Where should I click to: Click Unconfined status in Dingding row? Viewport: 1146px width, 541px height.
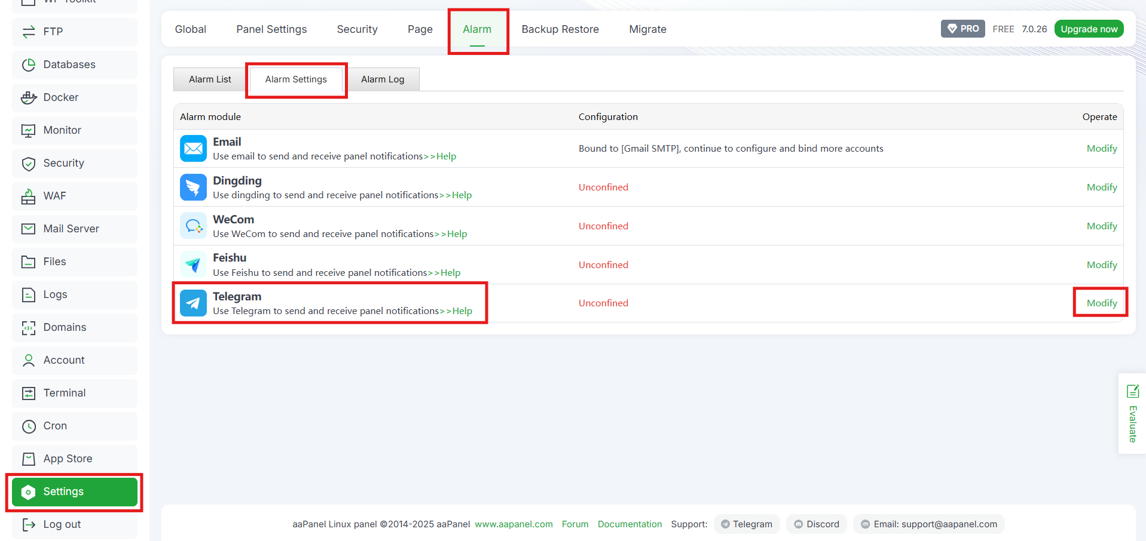[603, 187]
